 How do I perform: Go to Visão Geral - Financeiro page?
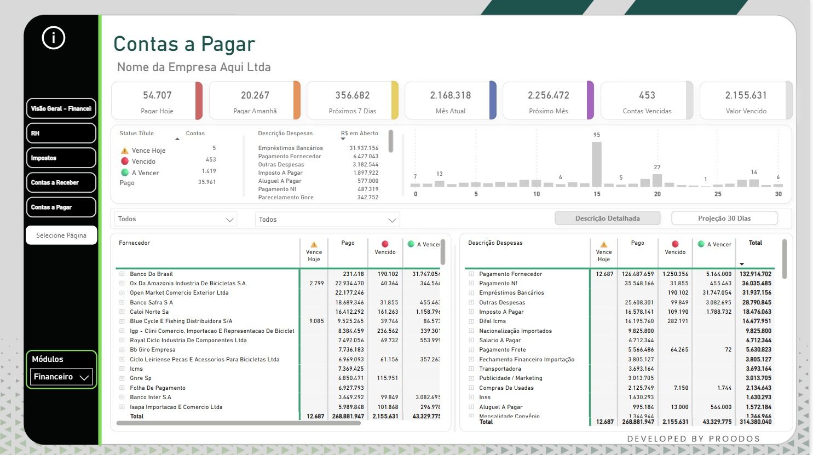click(61, 108)
